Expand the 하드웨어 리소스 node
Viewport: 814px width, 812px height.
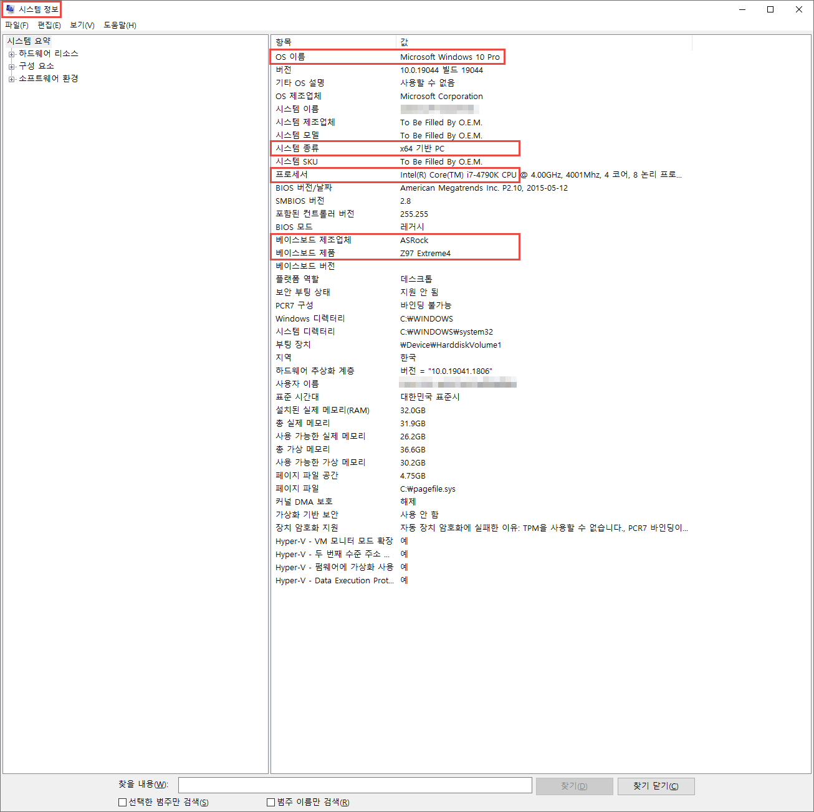coord(11,54)
